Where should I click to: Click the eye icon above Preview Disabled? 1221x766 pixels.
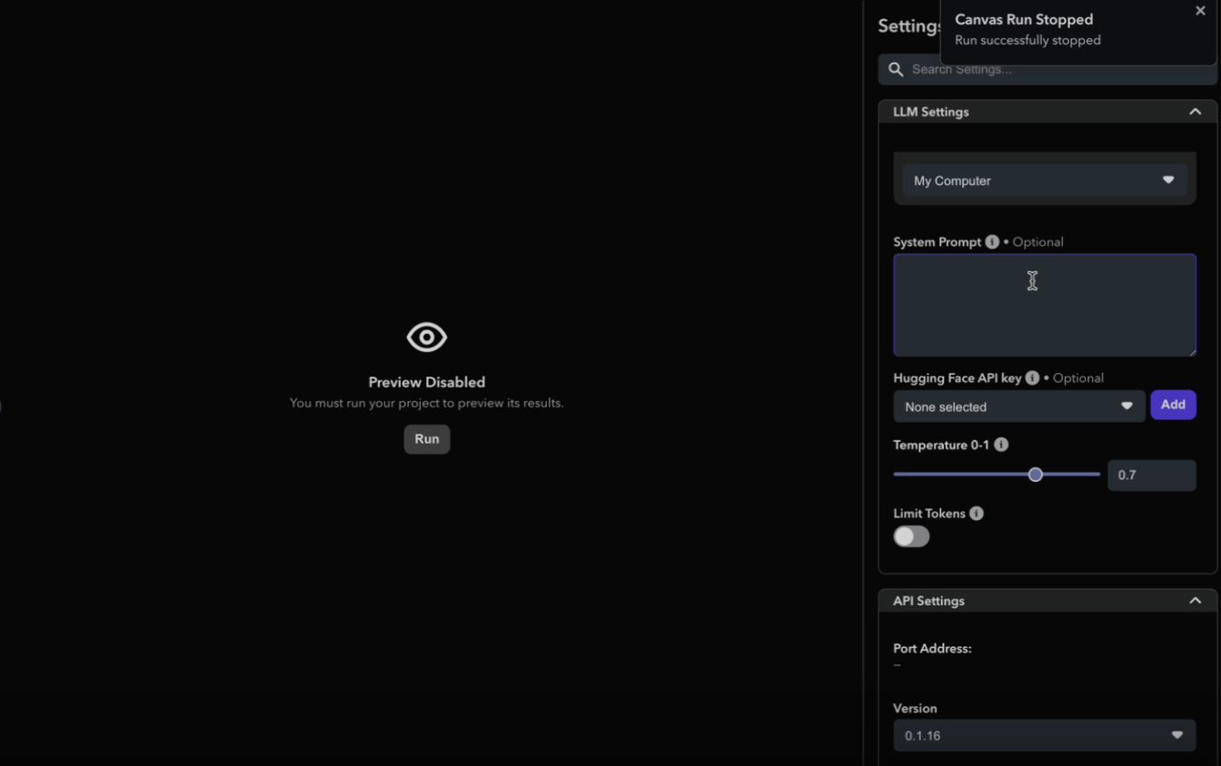tap(427, 338)
